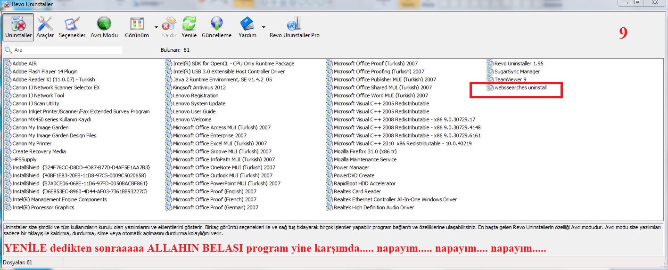Open Seçenekler options icon
Screen dimensions: 668x270
(72, 27)
